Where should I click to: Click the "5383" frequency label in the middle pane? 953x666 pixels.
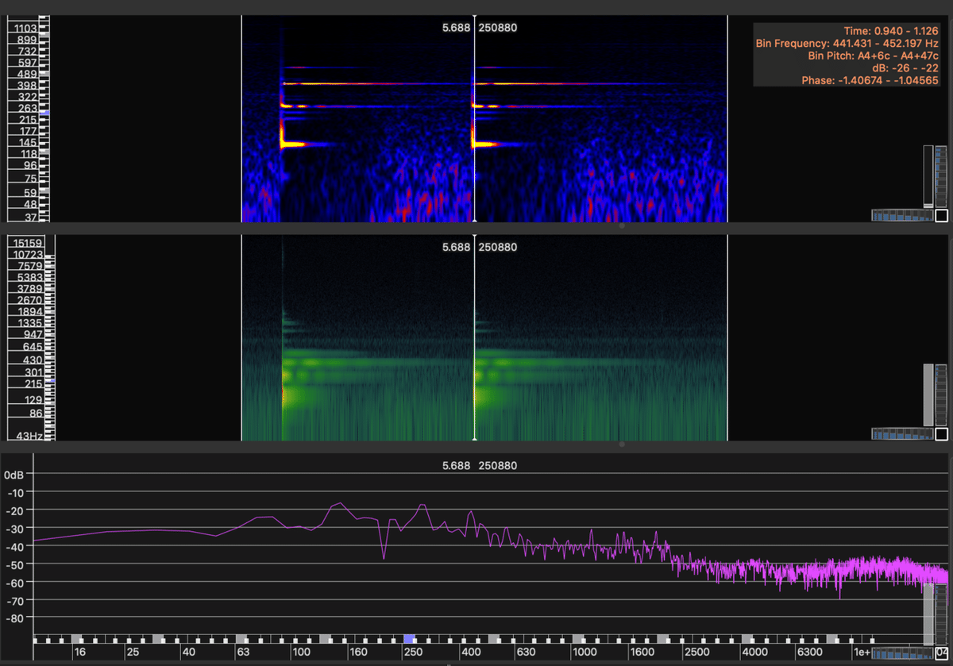[29, 277]
